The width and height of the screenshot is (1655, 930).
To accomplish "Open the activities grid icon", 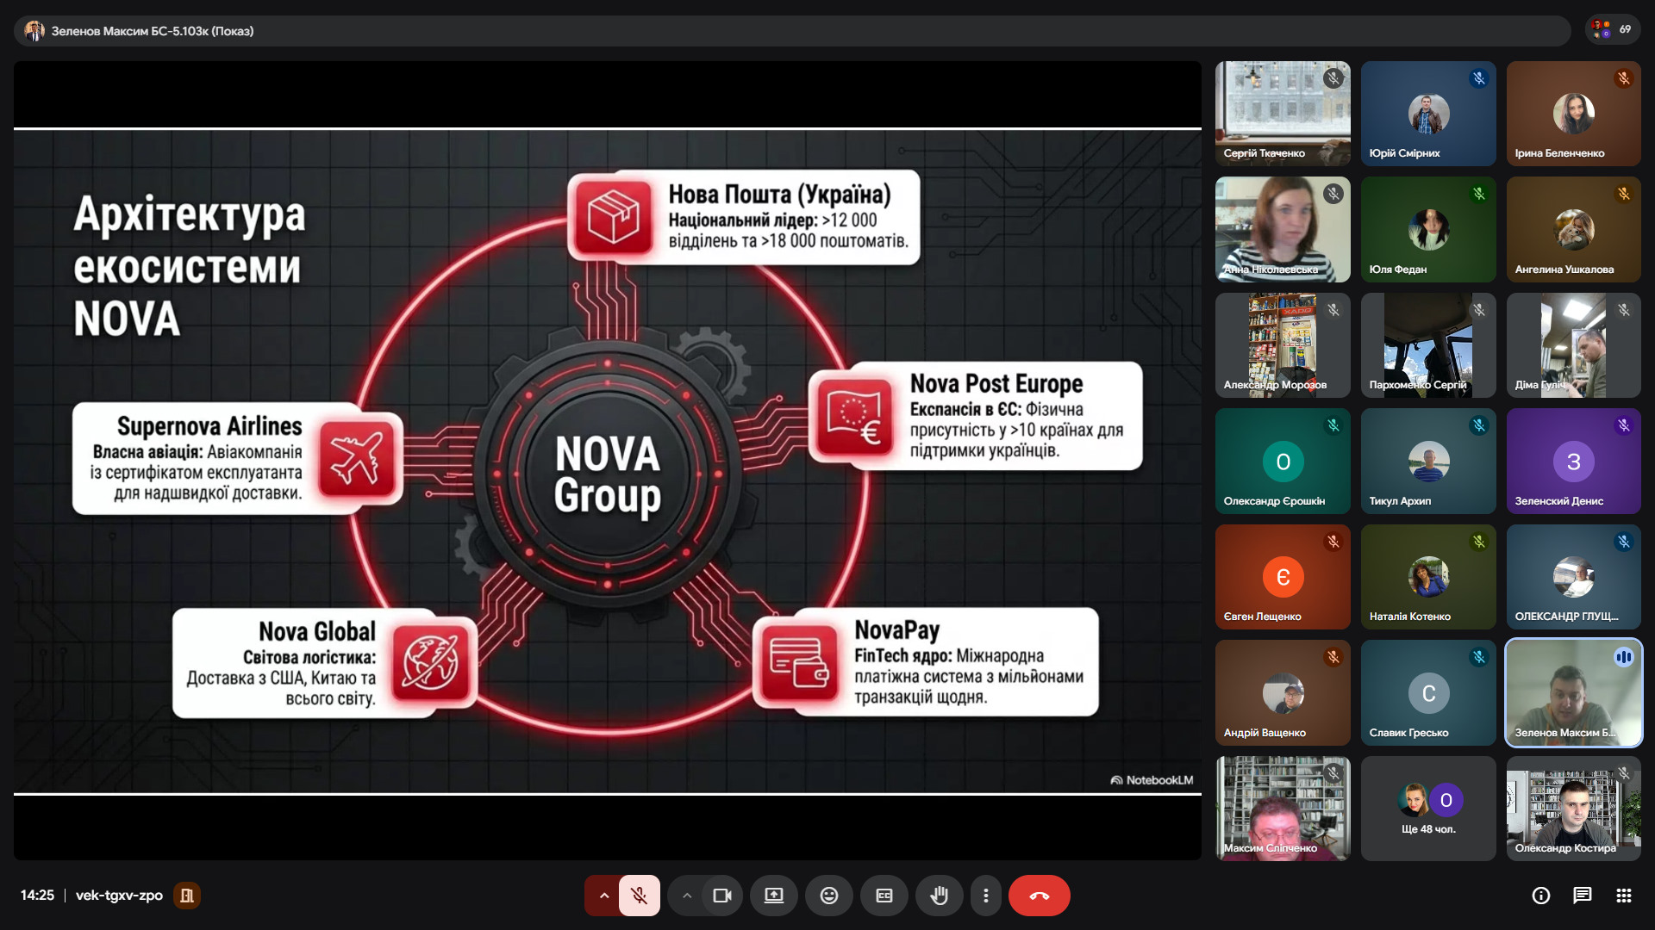I will pos(1623,896).
